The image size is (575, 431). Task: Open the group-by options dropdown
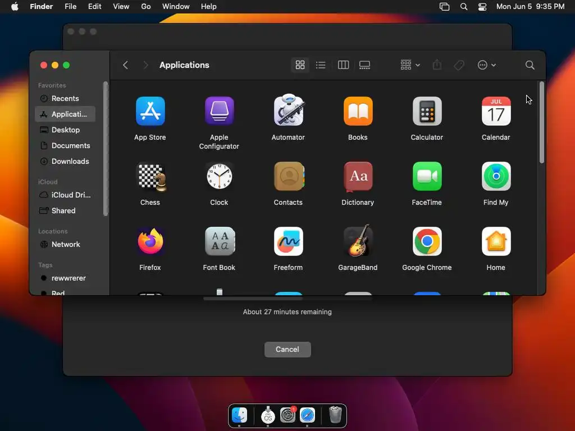tap(410, 65)
